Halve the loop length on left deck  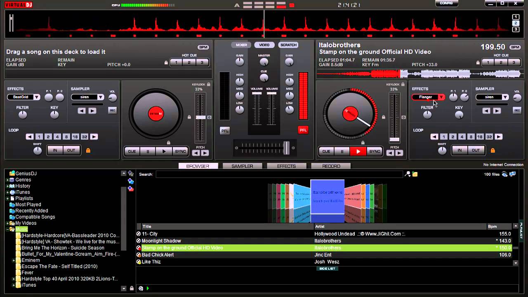(29, 137)
